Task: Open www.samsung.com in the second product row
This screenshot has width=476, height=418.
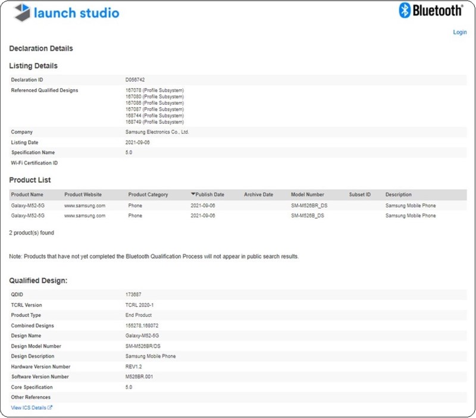Action: 84,216
